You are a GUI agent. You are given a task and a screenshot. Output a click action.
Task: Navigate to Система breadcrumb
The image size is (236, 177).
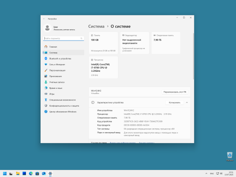[x=96, y=26]
